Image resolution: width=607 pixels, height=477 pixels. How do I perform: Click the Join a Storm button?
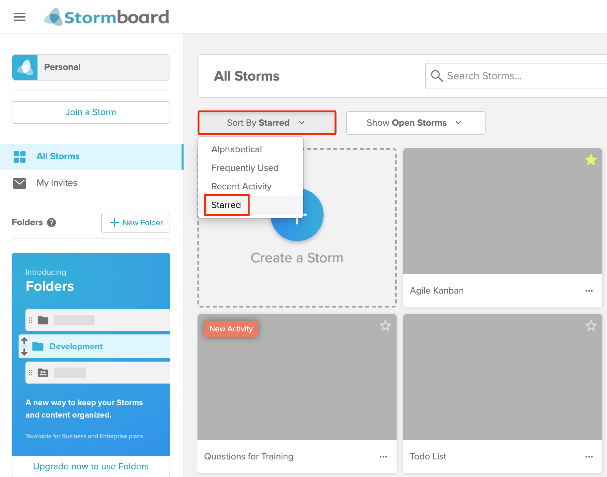pyautogui.click(x=91, y=112)
